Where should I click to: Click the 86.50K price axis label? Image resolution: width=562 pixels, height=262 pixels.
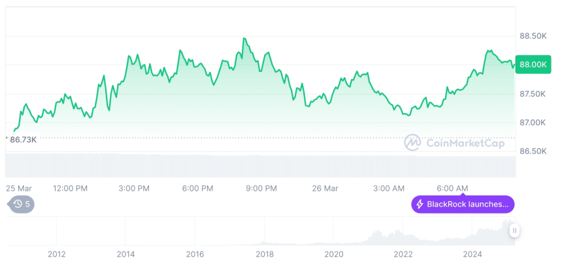533,151
